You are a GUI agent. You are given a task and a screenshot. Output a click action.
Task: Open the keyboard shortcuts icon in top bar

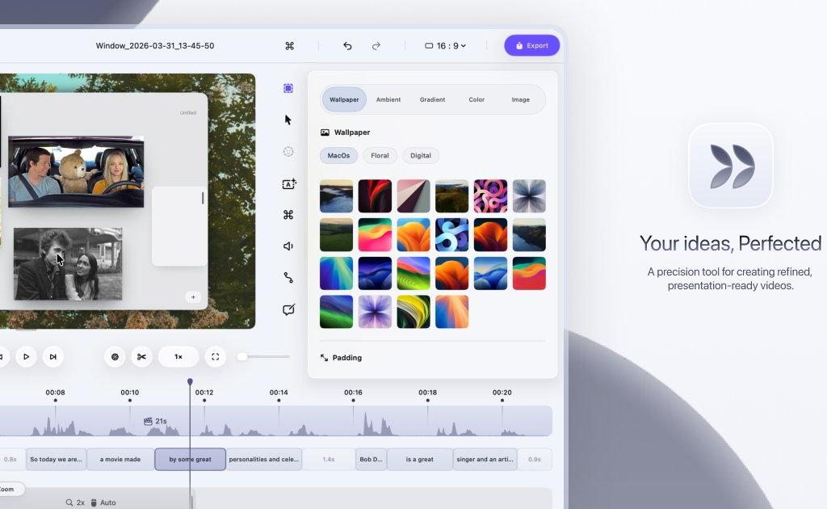pos(290,46)
